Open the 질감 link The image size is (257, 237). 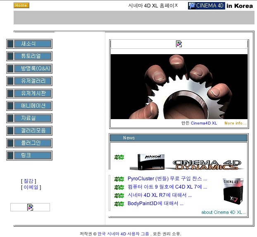point(29,181)
